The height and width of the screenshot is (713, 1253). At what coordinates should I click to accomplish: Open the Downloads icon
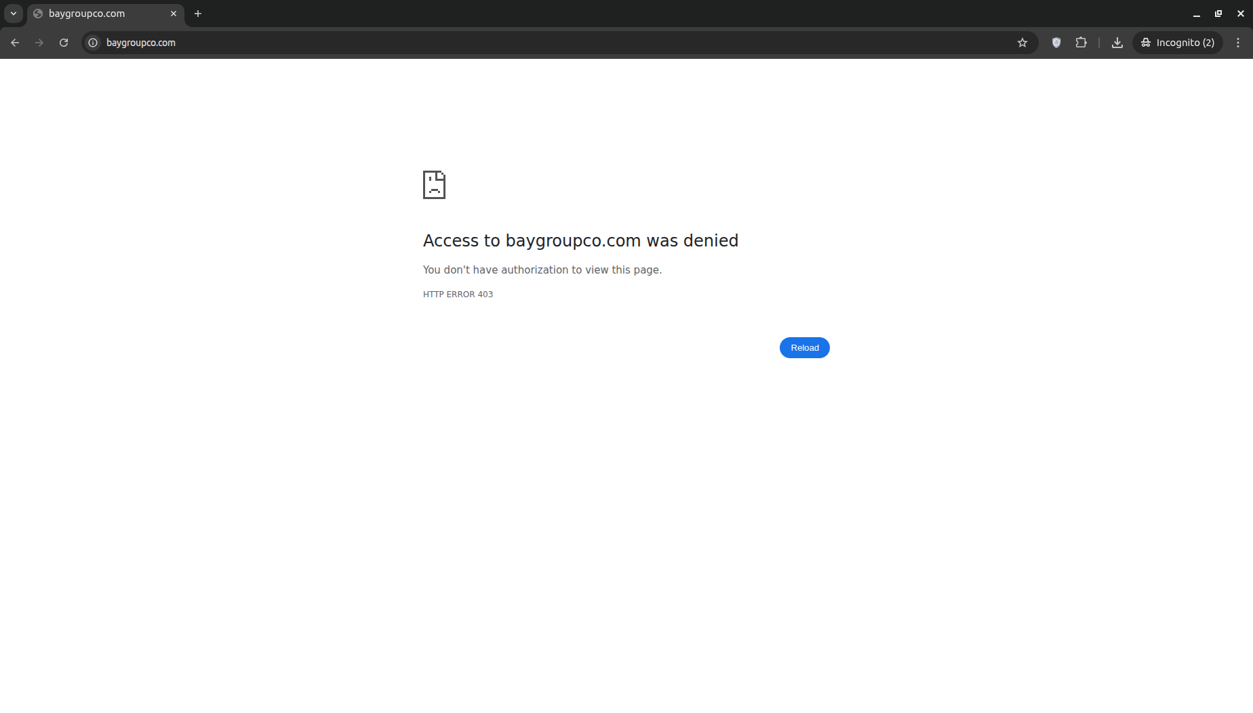pyautogui.click(x=1117, y=43)
